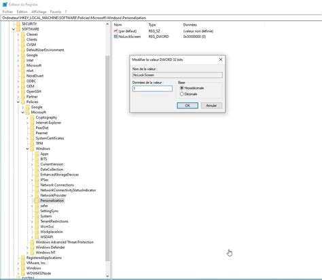Click the SOFTWARE folder icon
322x280 pixels.
(x=18, y=29)
